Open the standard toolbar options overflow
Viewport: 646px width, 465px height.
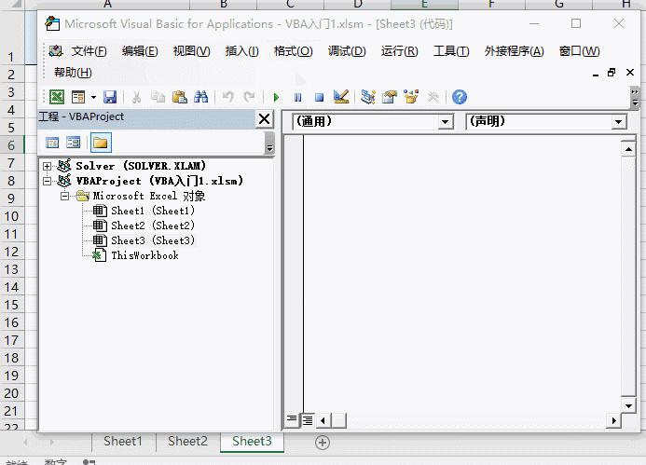635,98
